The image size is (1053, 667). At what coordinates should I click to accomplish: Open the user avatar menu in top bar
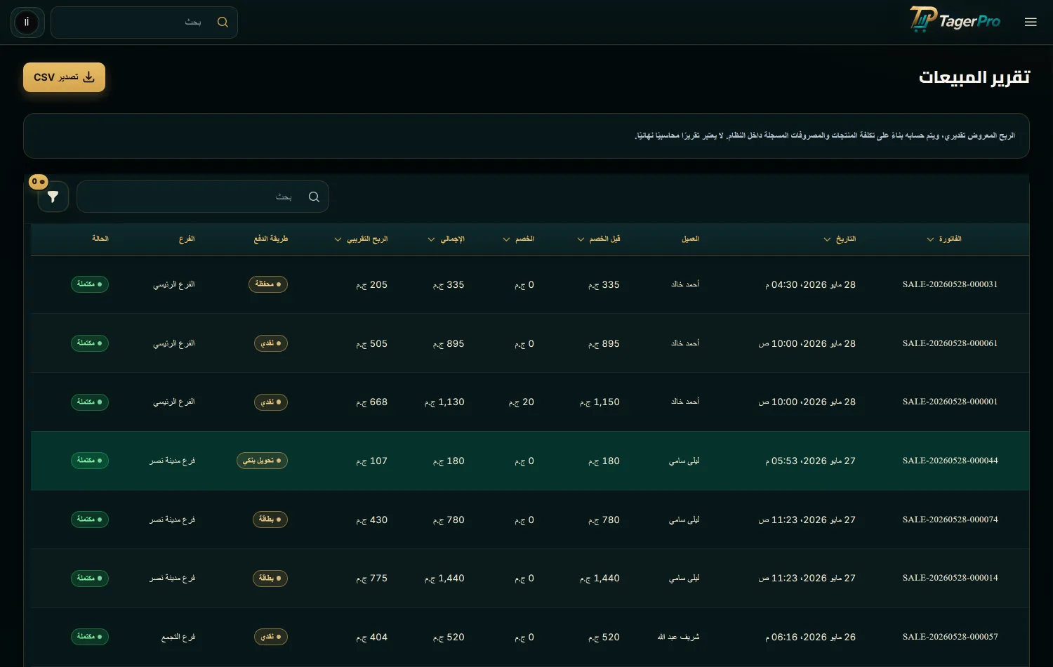click(x=27, y=22)
